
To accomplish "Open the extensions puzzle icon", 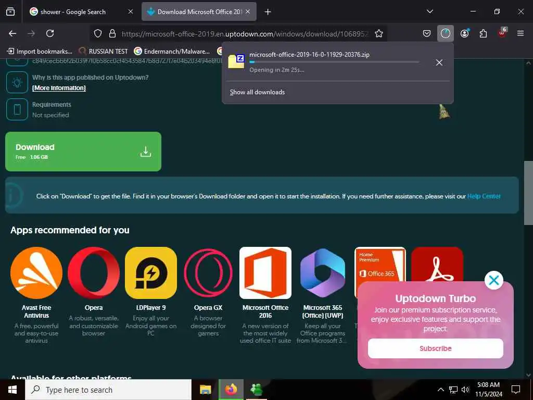I will click(483, 33).
